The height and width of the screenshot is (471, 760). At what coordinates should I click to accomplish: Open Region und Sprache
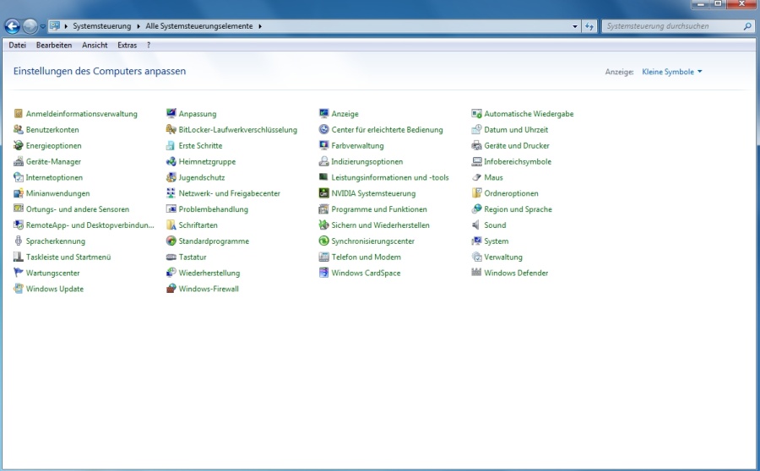tap(518, 209)
